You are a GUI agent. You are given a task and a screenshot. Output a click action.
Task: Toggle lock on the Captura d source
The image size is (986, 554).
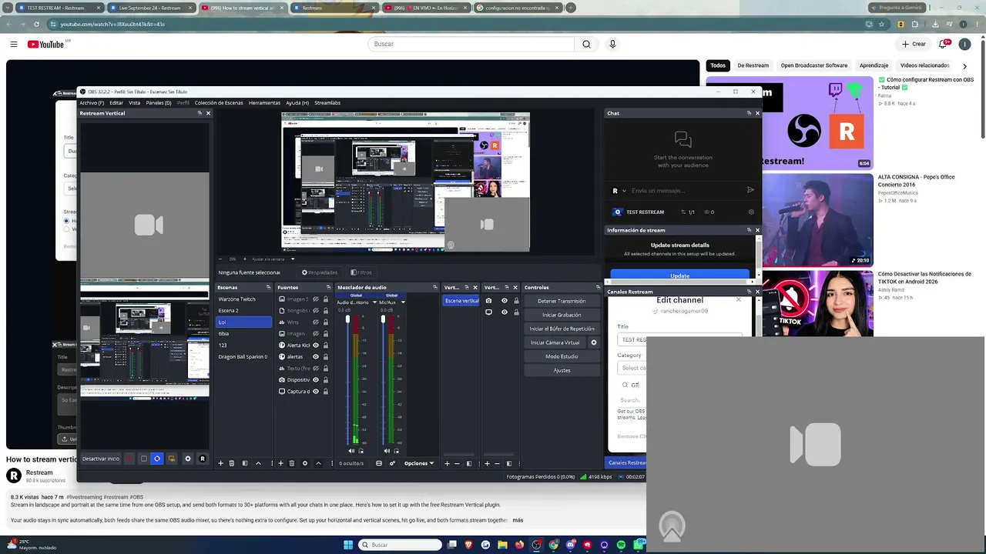(326, 392)
